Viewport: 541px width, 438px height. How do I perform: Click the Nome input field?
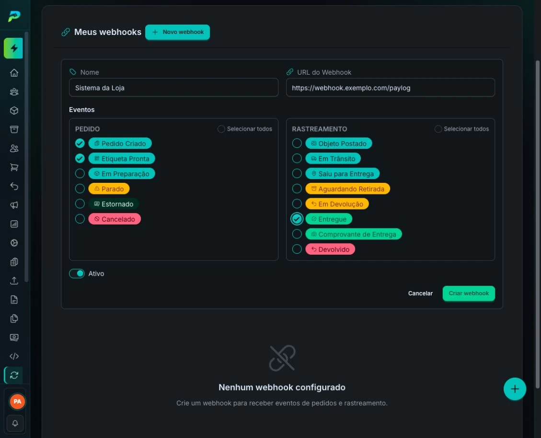click(173, 88)
